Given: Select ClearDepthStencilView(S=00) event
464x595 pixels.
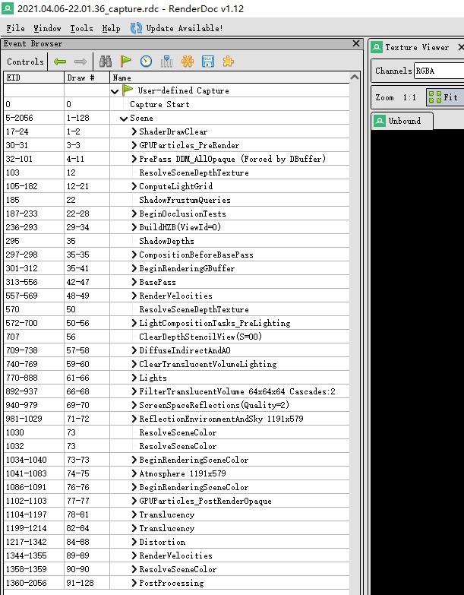Looking at the screenshot, I should (x=177, y=337).
